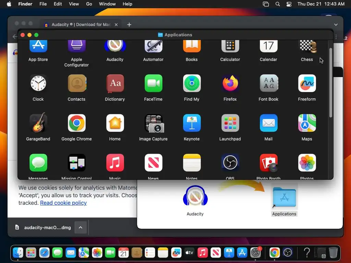Select the Keynote app icon
Image resolution: width=351 pixels, height=263 pixels.
click(x=192, y=123)
